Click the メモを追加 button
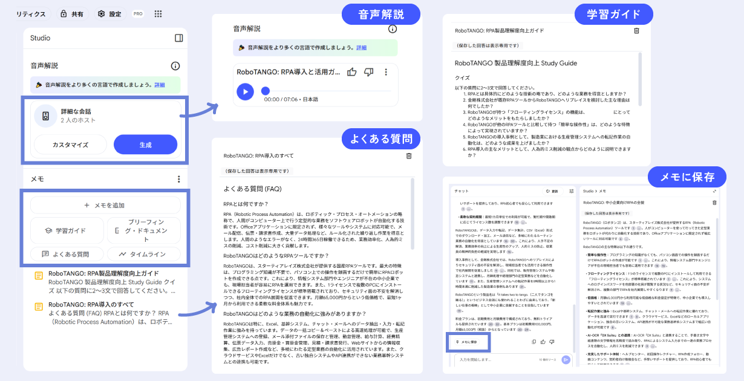This screenshot has height=381, width=744. (x=105, y=205)
